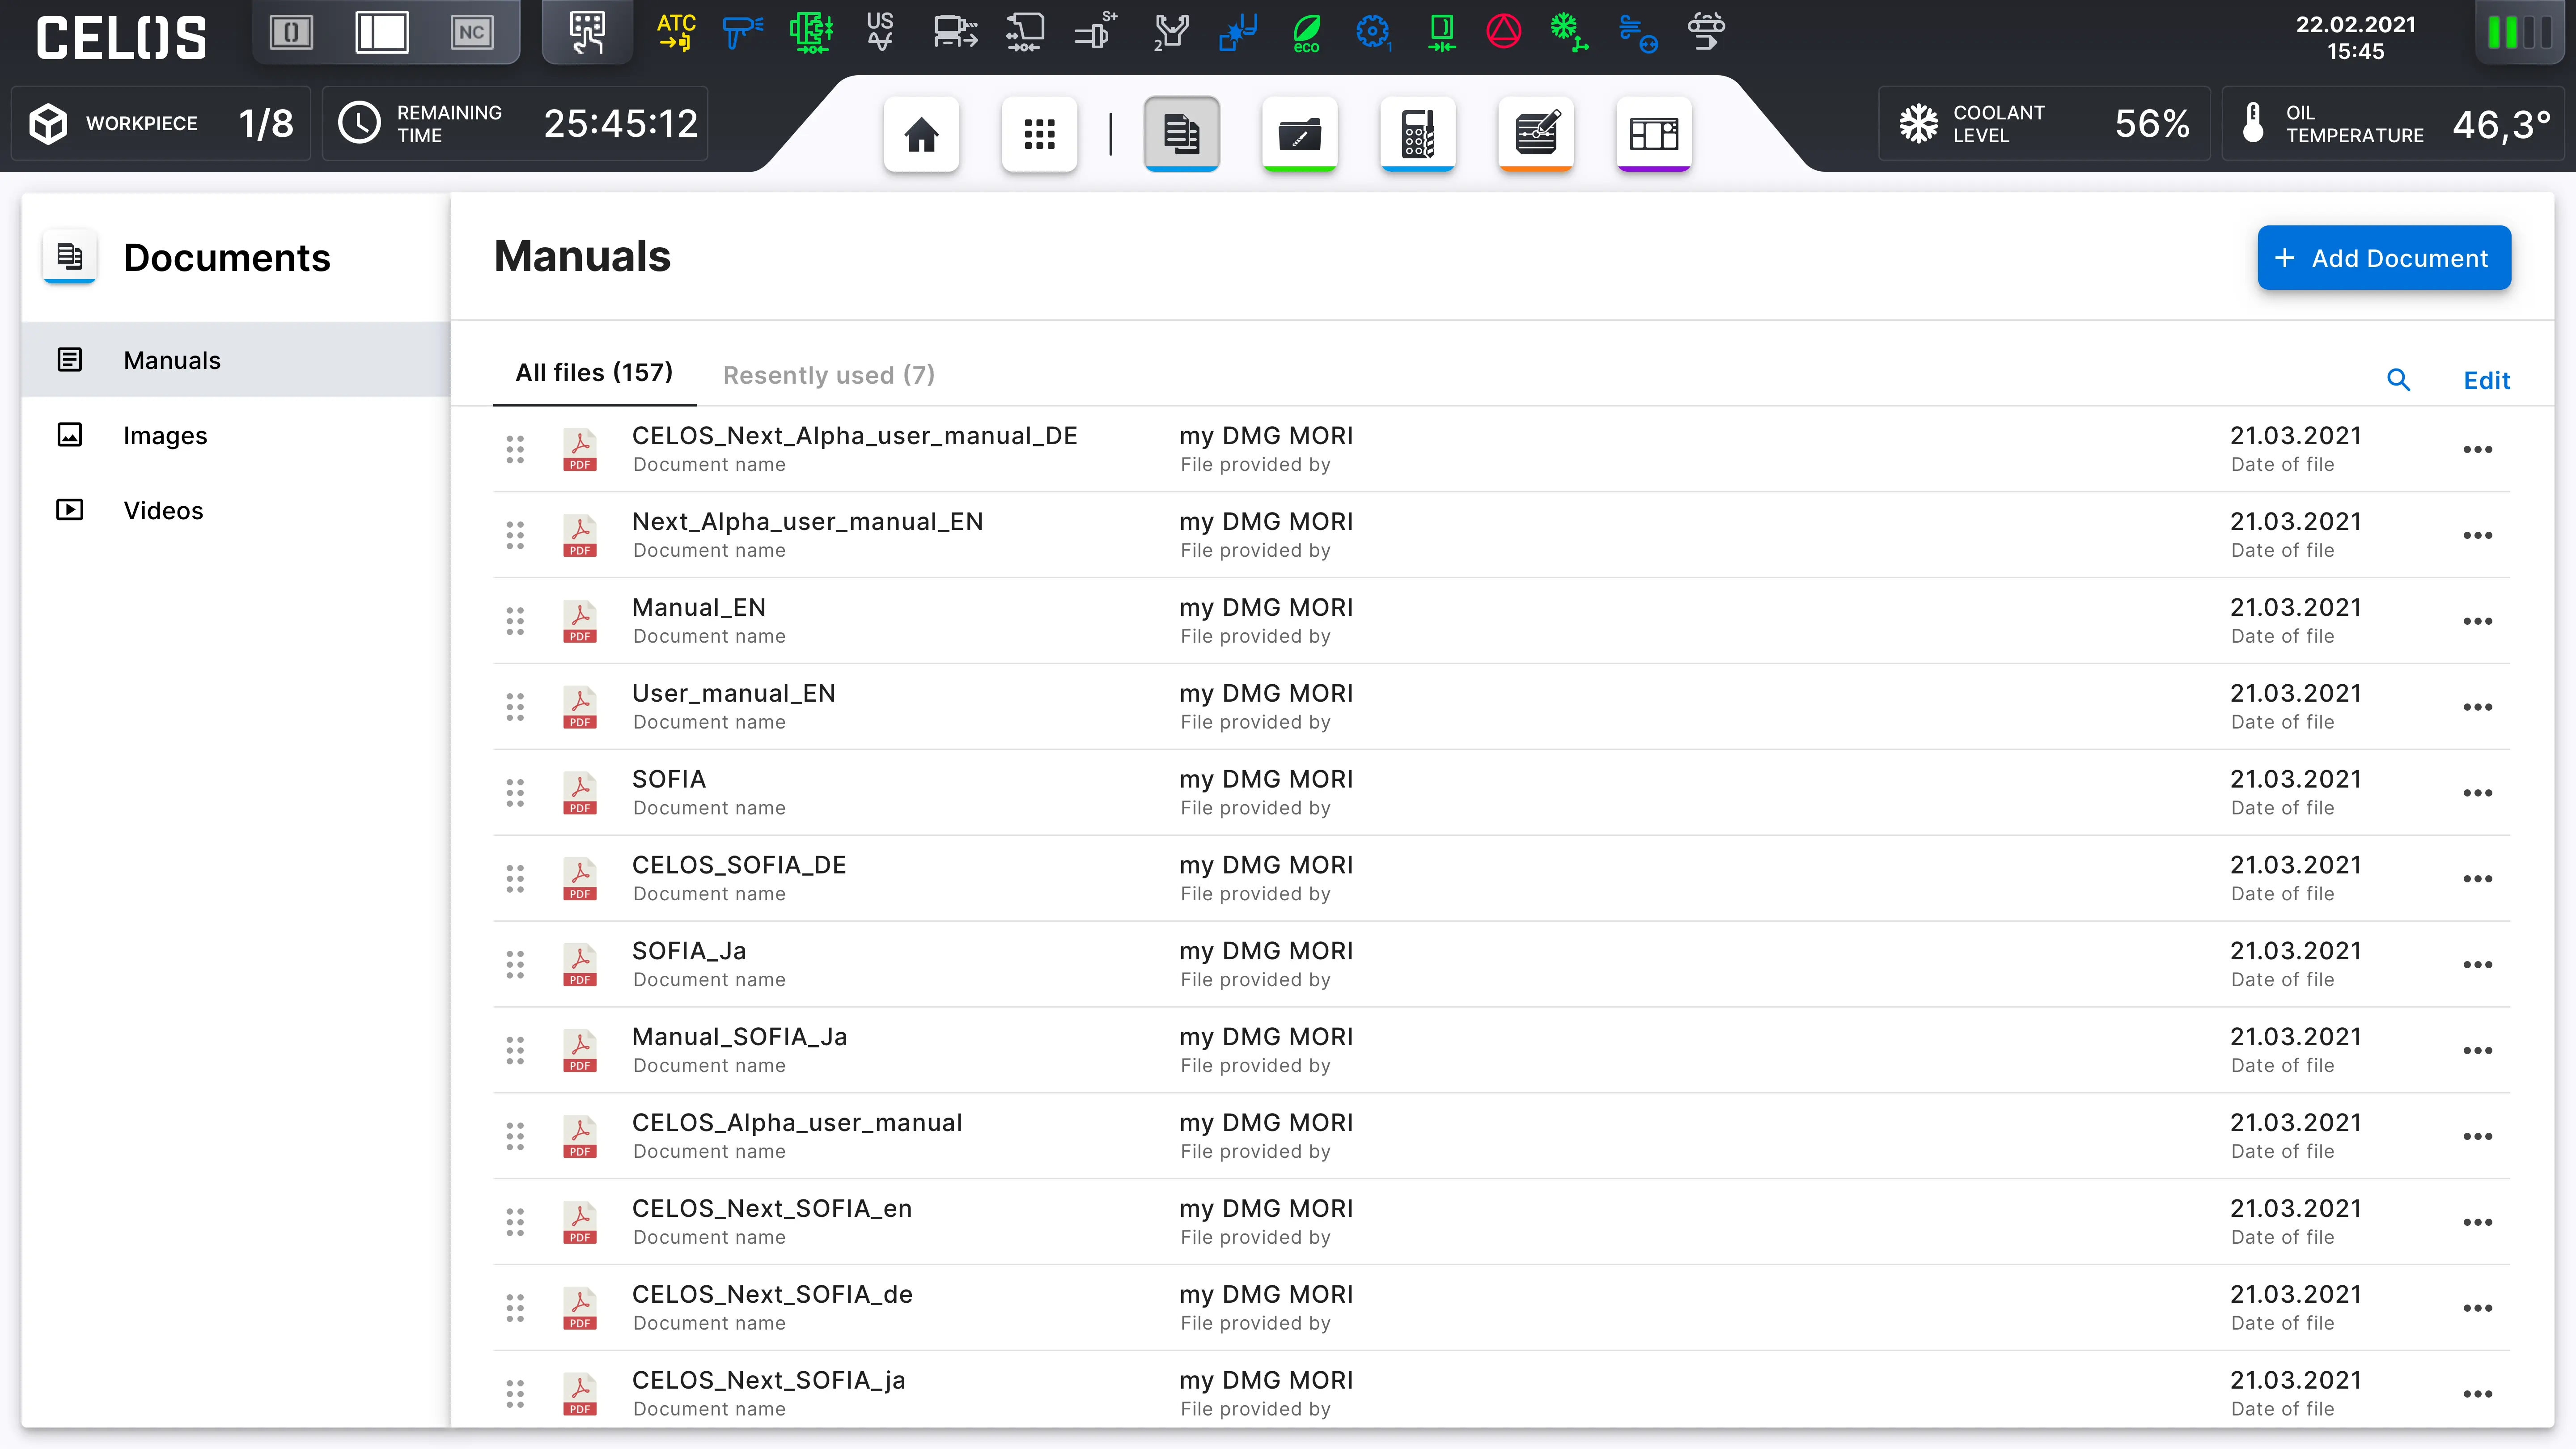Click the PDF icon for SOFIA_Ja
The height and width of the screenshot is (1449, 2576).
[580, 965]
